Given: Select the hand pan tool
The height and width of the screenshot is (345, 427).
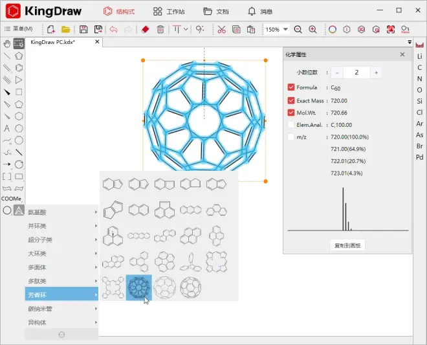Looking at the screenshot, I should click(7, 43).
